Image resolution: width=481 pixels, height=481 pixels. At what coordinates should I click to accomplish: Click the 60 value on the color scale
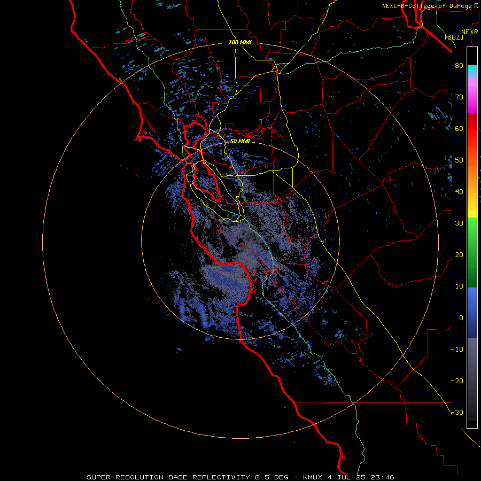point(459,128)
